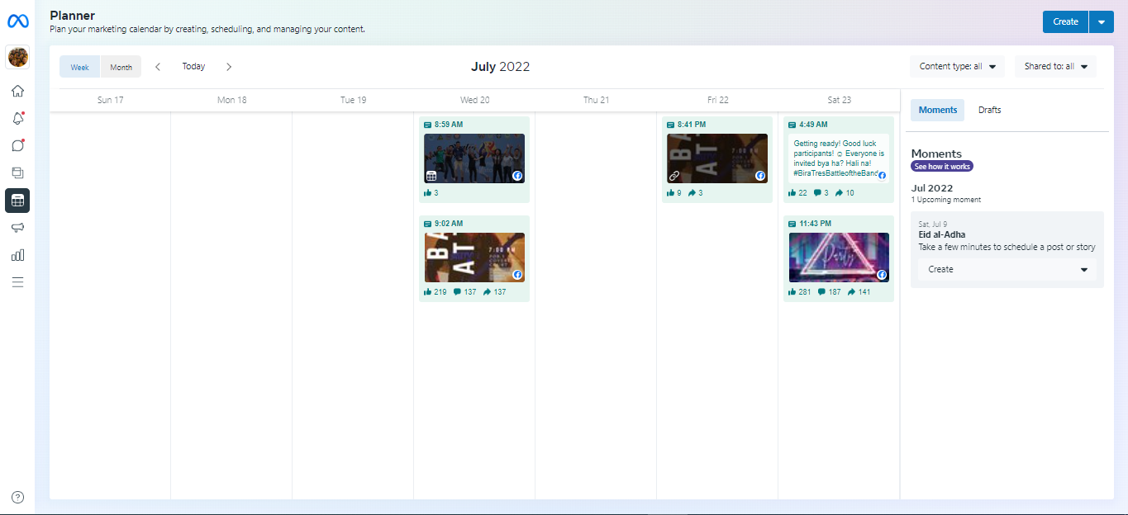Open the All tools hamburger menu
Screen dimensions: 1128x515
[x=17, y=282]
